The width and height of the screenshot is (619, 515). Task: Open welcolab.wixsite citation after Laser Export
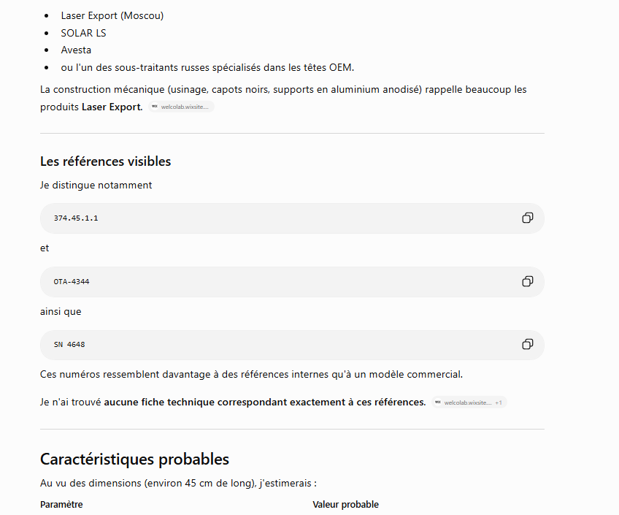[181, 107]
